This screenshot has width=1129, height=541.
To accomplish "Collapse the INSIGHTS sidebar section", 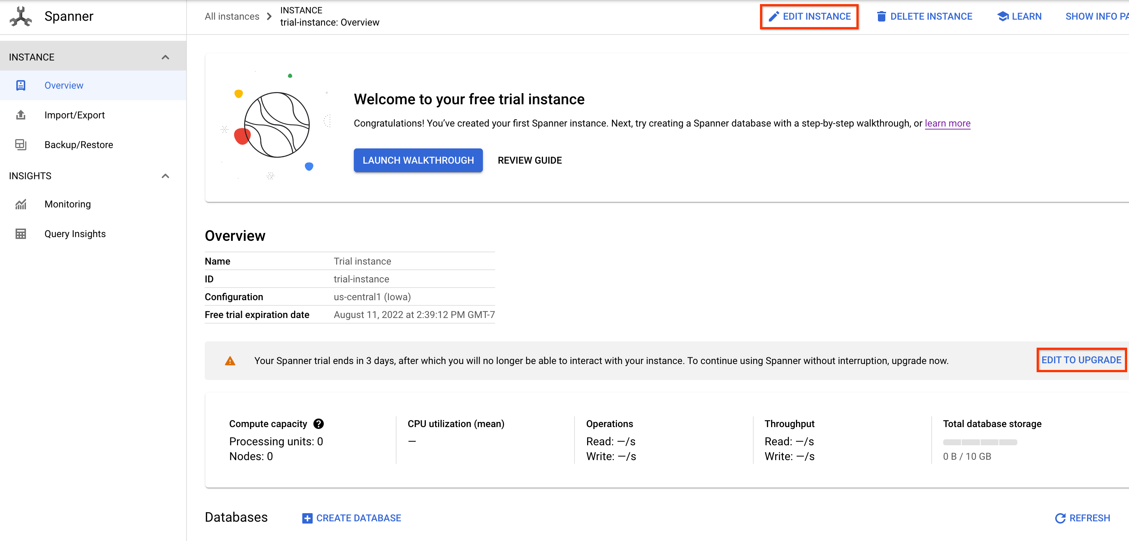I will pyautogui.click(x=166, y=176).
